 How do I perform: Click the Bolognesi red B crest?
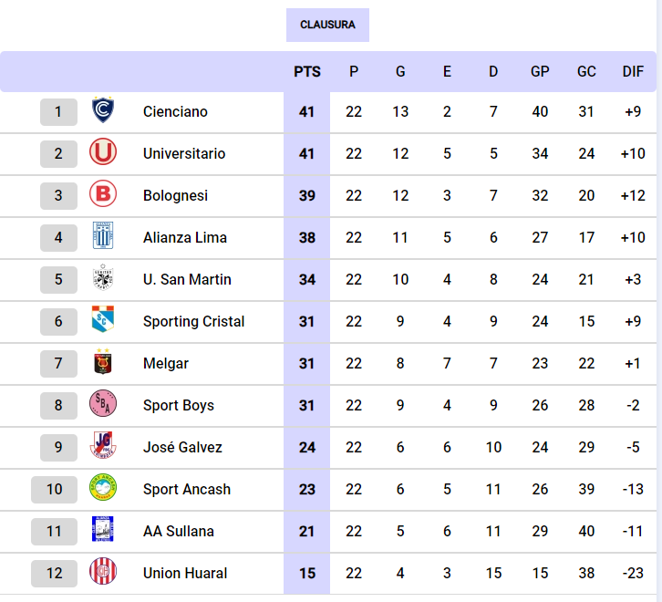102,195
